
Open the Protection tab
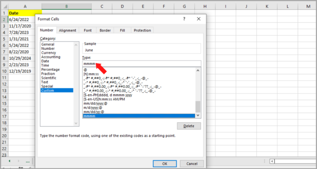click(x=142, y=30)
